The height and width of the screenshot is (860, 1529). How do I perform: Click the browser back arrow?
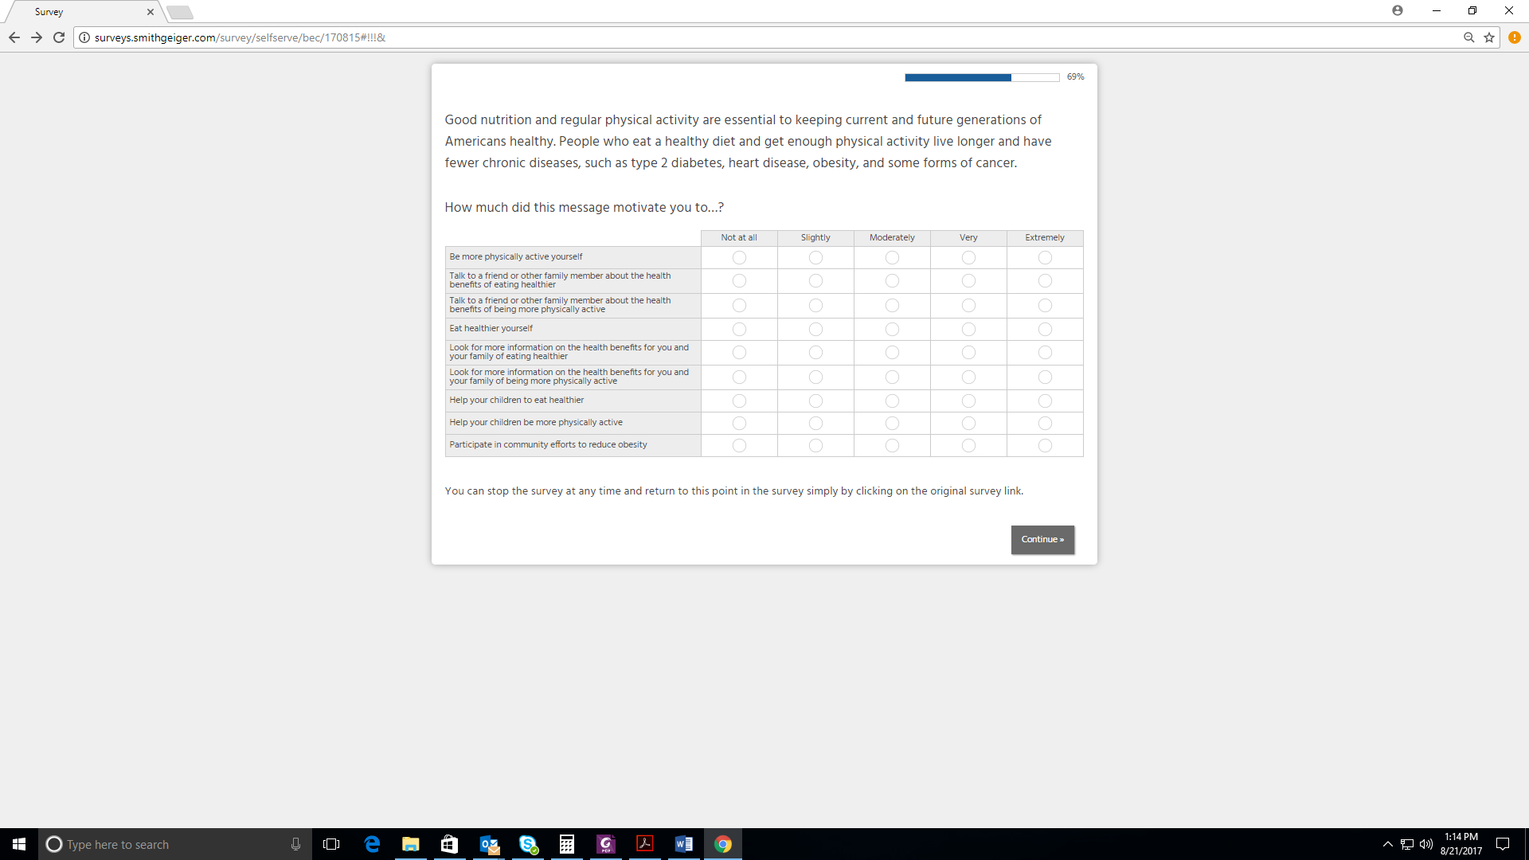[14, 37]
